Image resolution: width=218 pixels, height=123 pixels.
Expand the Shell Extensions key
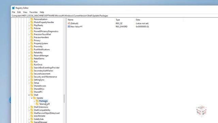(x=29, y=107)
